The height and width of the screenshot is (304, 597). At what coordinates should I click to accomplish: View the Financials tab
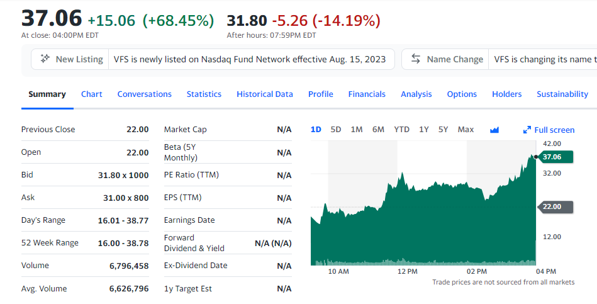point(367,94)
